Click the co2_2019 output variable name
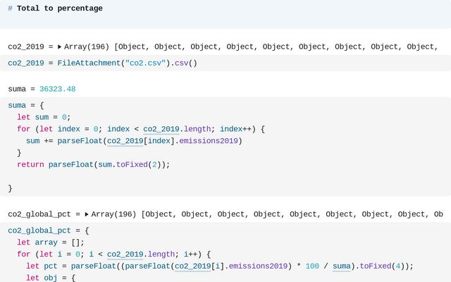The image size is (451, 282). 26,47
